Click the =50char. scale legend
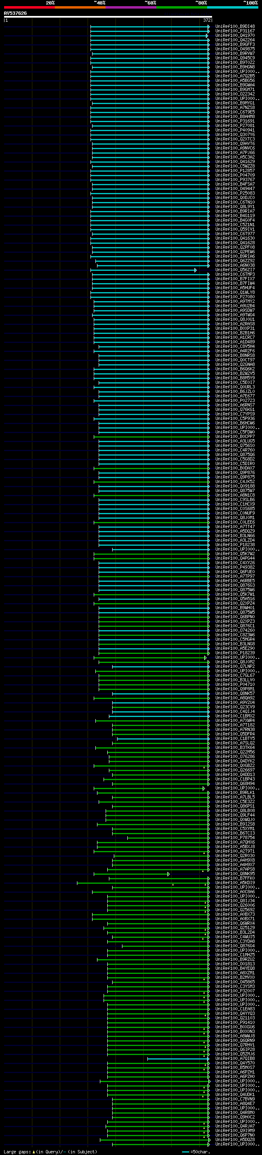Screen dimensions: 262x1155 (x=196, y=1151)
